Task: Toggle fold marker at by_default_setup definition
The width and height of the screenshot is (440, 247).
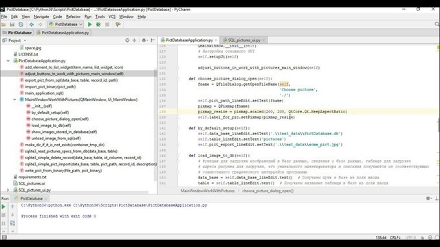Action: 177,128
